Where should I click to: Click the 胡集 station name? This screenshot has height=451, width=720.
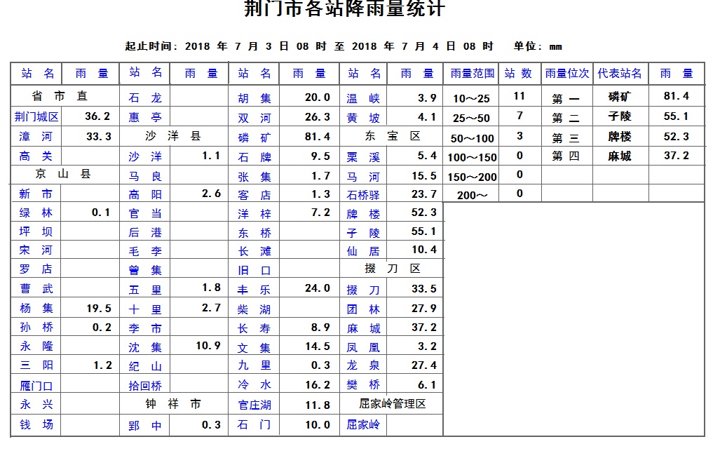[x=254, y=98]
